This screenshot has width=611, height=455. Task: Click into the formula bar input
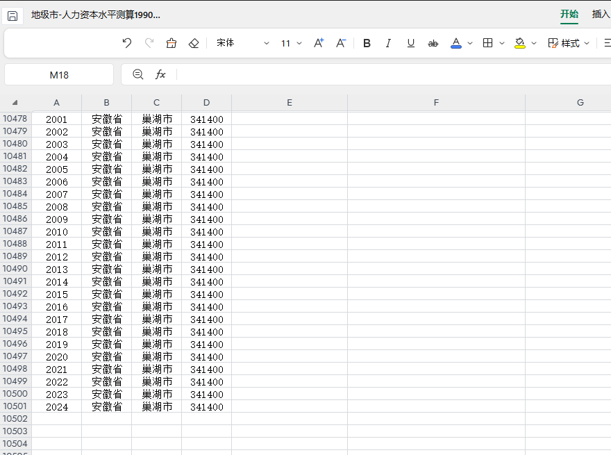pos(394,74)
